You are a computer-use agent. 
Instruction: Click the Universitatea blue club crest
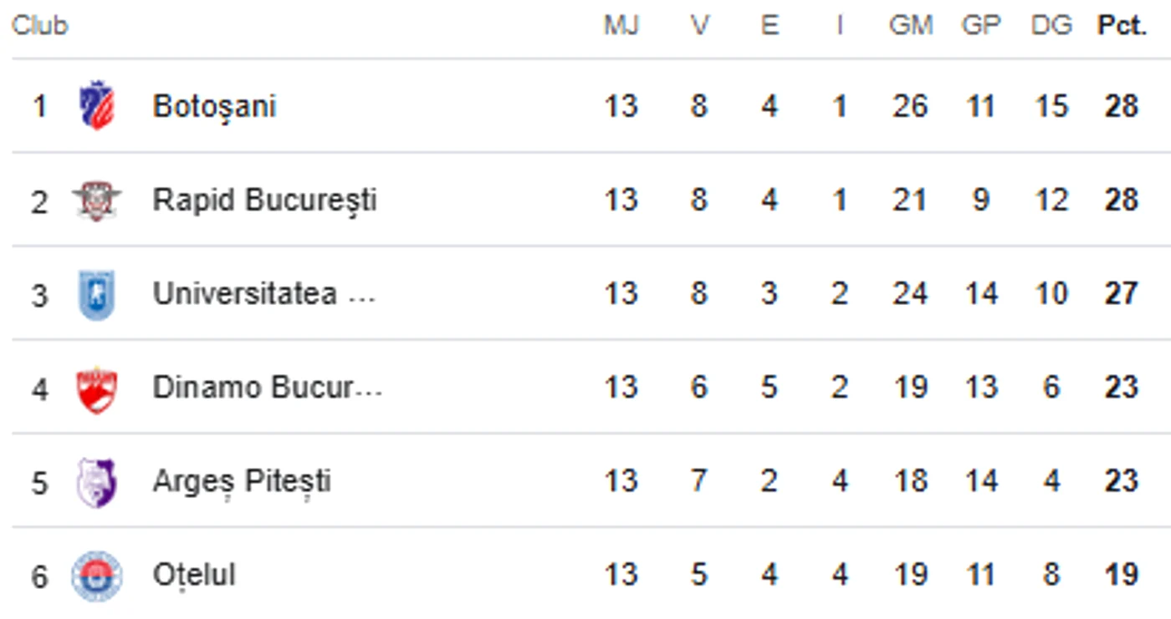[97, 295]
